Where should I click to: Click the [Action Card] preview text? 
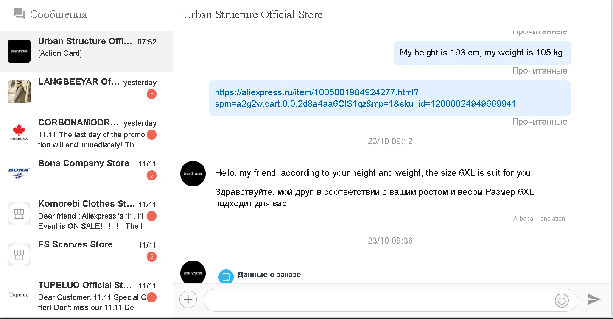pyautogui.click(x=60, y=53)
